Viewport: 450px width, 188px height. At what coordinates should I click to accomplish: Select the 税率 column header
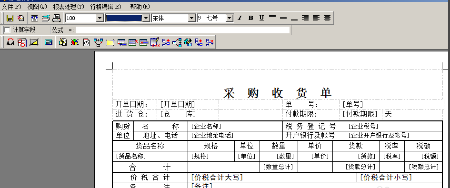click(x=391, y=146)
